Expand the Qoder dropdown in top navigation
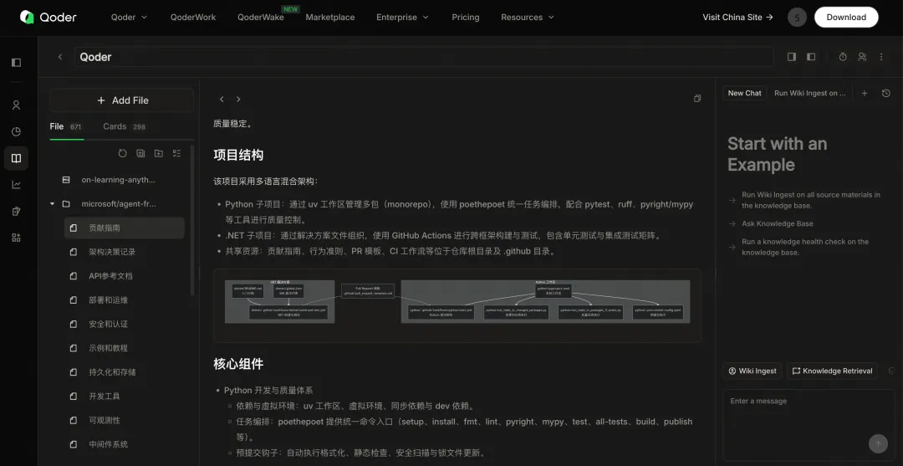903x466 pixels. pos(129,18)
